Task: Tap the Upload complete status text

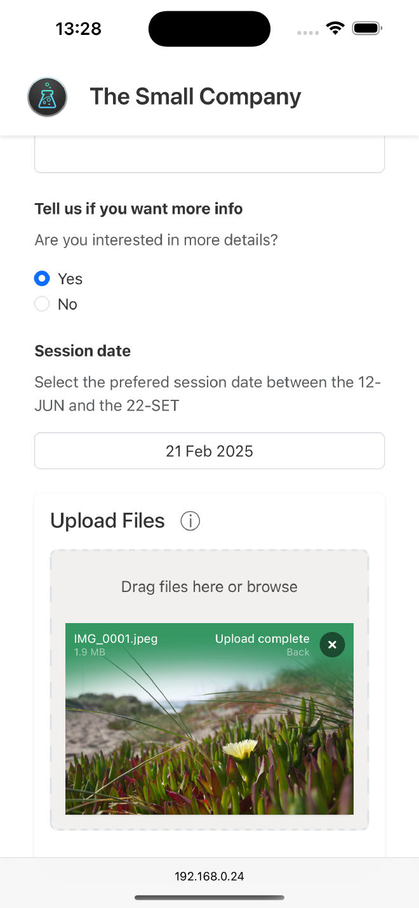Action: tap(262, 639)
